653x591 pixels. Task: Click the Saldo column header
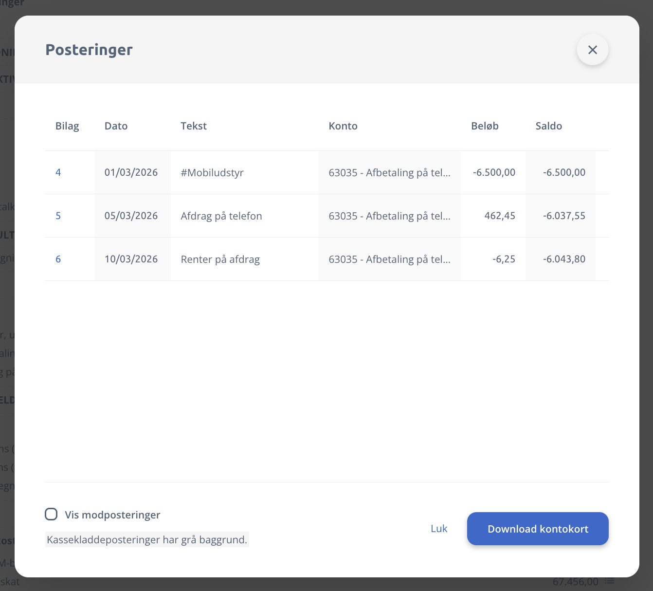[548, 126]
